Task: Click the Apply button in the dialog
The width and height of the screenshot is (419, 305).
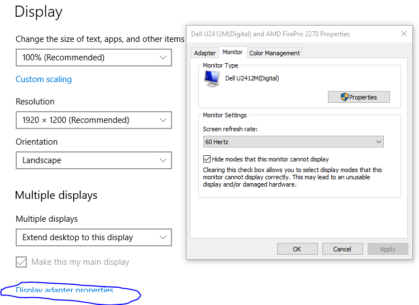Action: (x=388, y=249)
